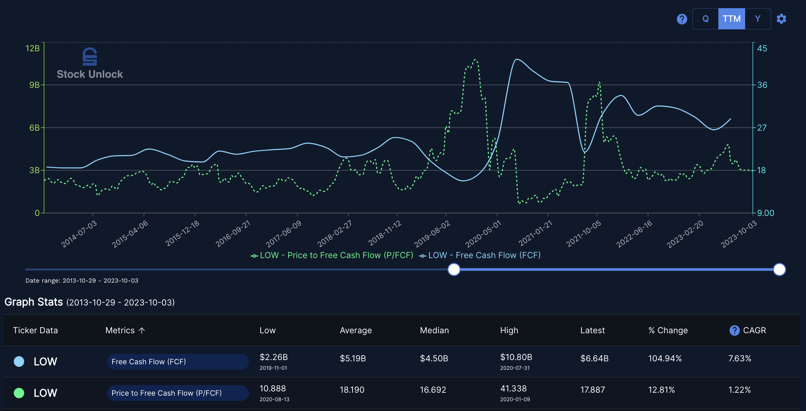Viewport: 806px width, 411px height.
Task: Click the left date range slider handle
Action: tap(454, 270)
